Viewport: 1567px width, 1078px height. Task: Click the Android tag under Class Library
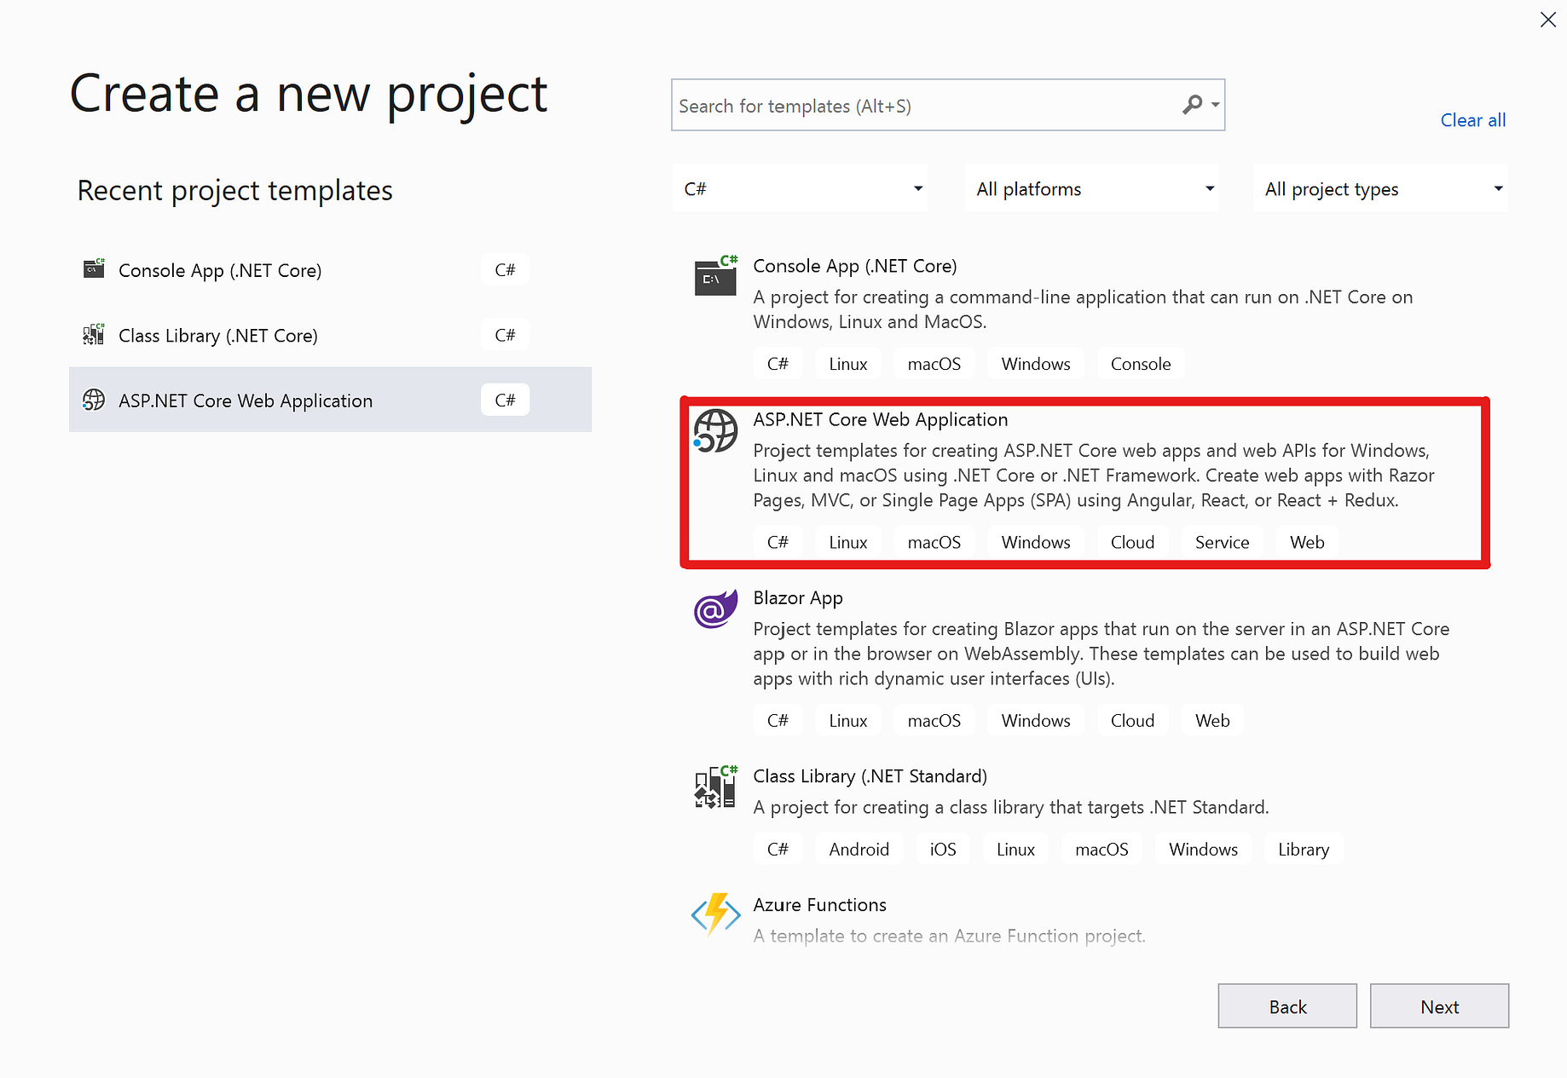(x=859, y=849)
